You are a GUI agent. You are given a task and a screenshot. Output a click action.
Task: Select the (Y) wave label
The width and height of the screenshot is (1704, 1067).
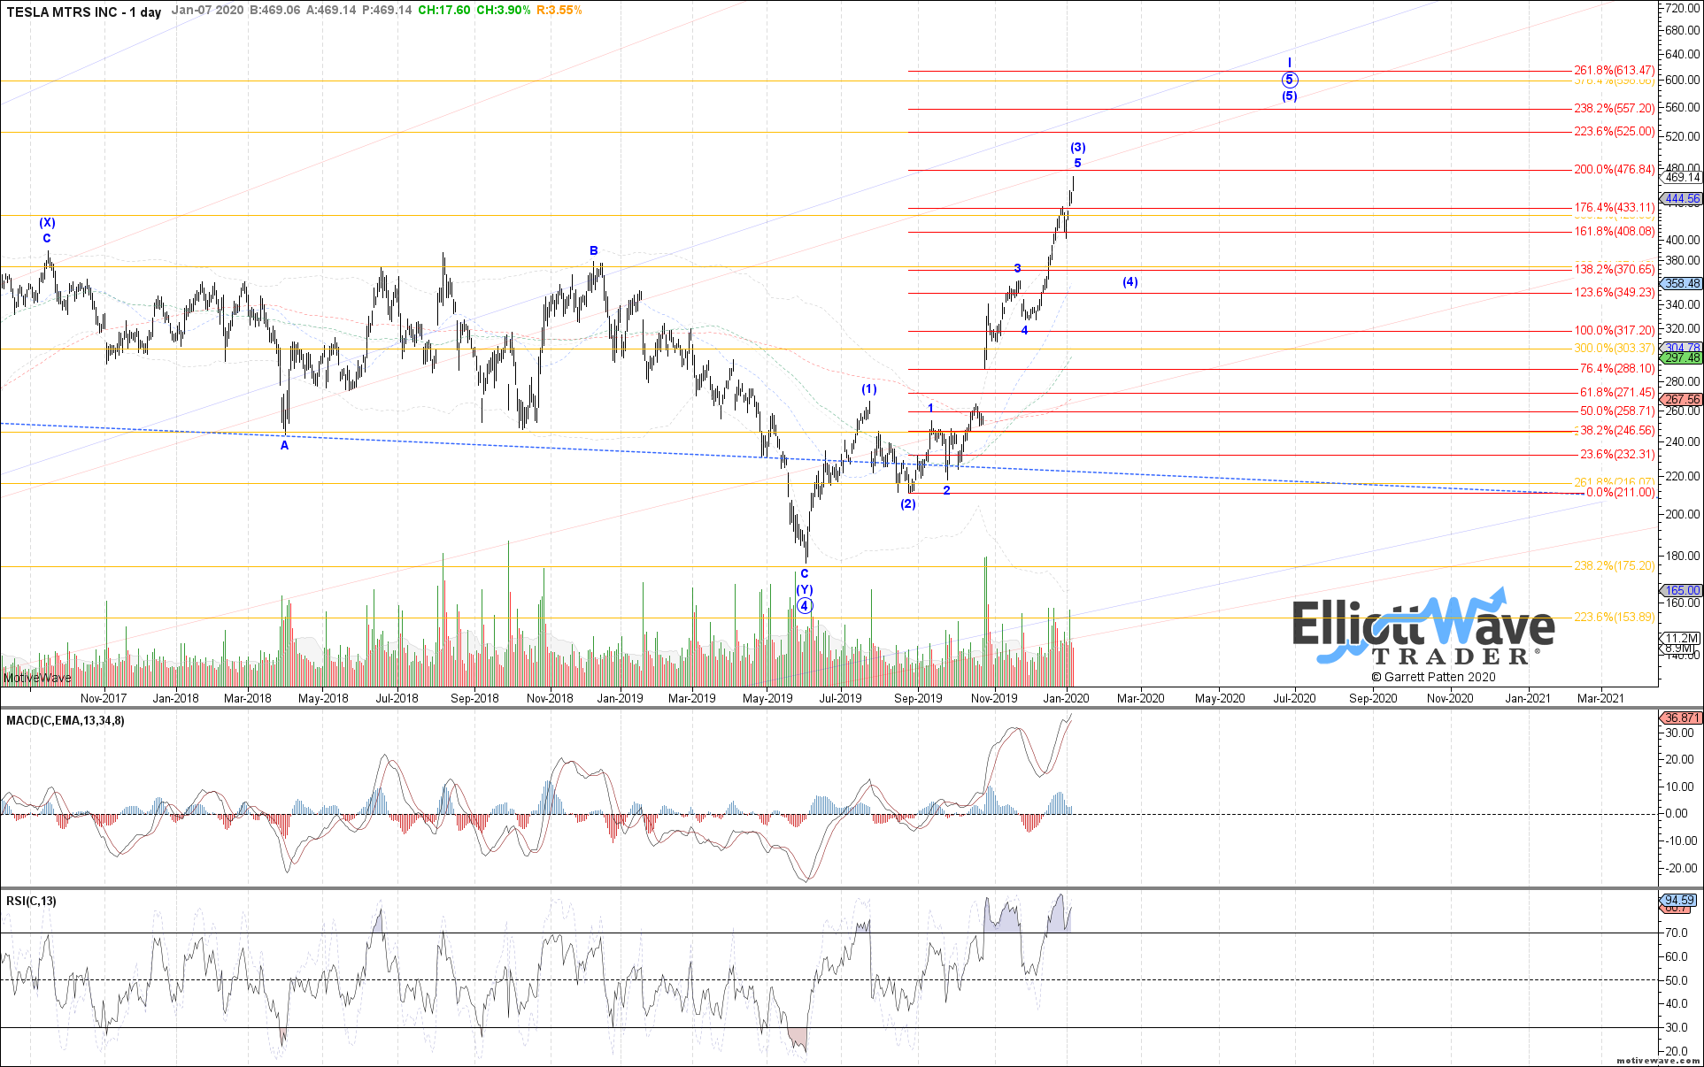(805, 590)
